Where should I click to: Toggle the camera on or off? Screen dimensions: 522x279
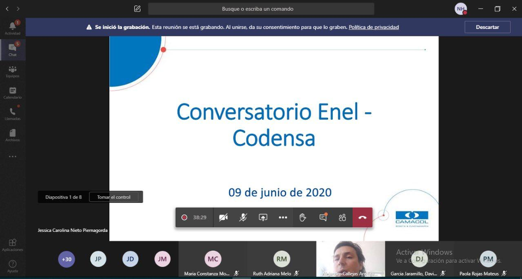[x=223, y=217]
